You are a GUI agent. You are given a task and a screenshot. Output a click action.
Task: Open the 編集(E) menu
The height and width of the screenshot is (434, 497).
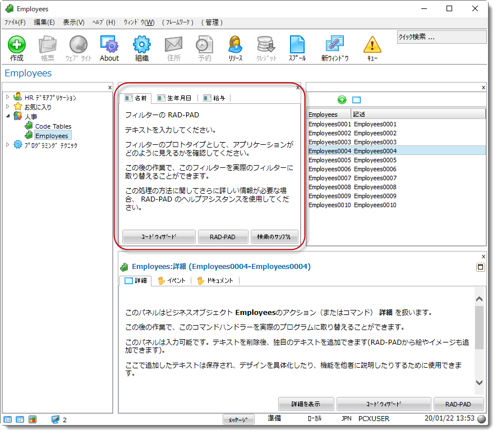(x=44, y=22)
